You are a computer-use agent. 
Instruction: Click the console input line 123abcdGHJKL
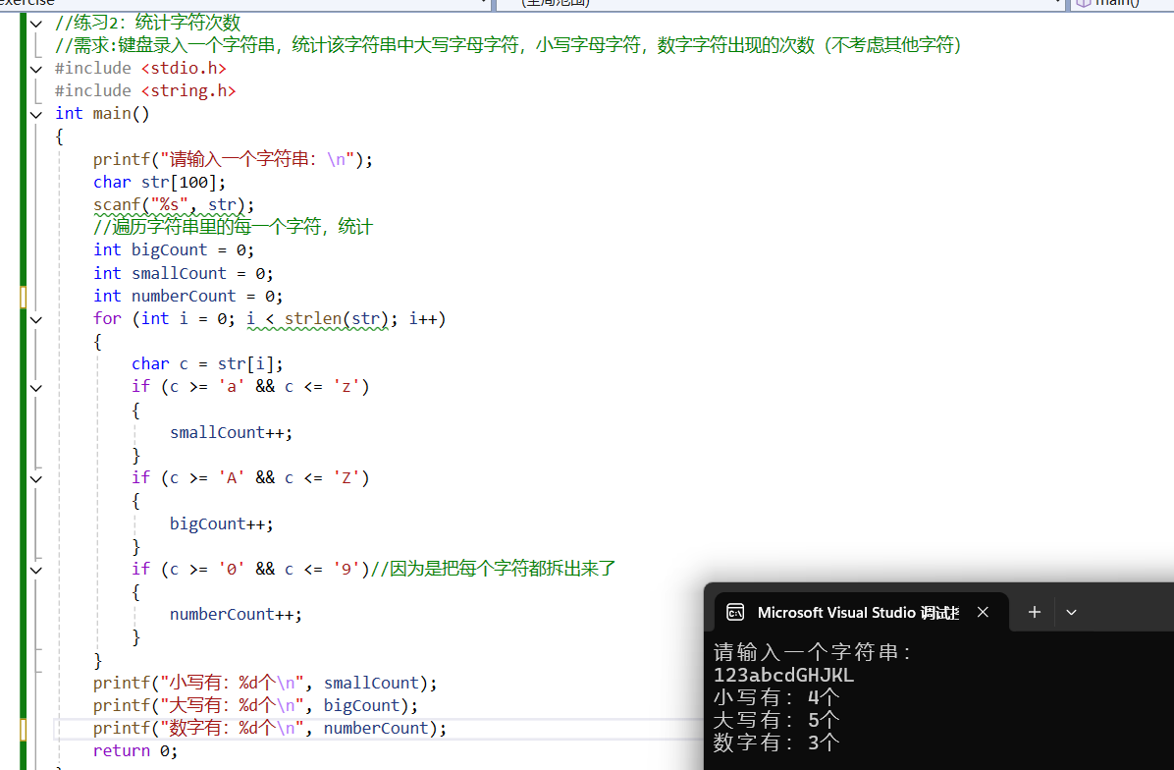783,675
